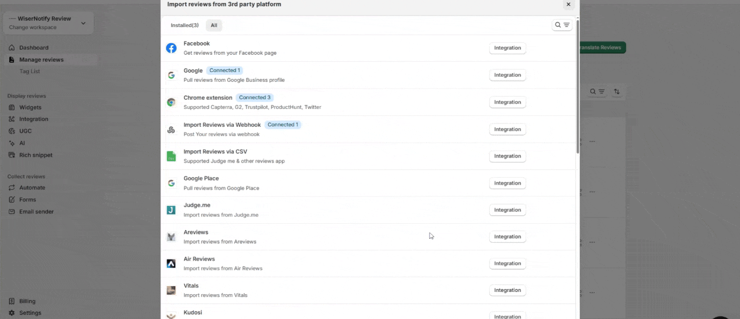Open search and filter in the import dialog
The width and height of the screenshot is (740, 319).
pyautogui.click(x=562, y=25)
